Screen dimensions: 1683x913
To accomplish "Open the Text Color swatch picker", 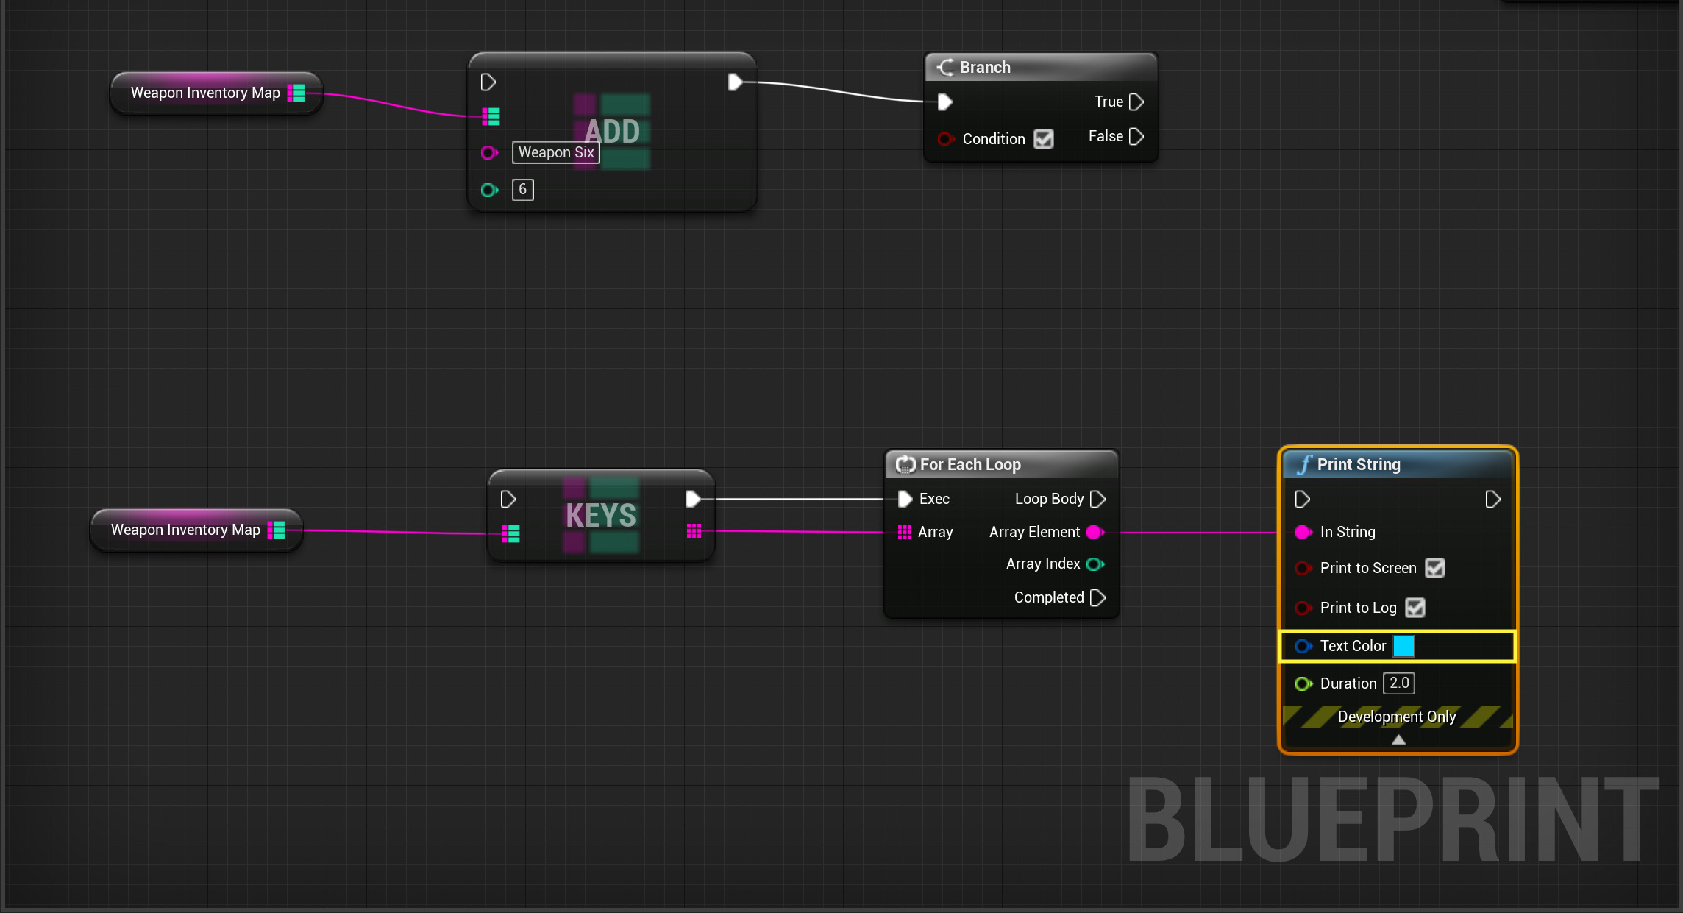I will 1403,646.
